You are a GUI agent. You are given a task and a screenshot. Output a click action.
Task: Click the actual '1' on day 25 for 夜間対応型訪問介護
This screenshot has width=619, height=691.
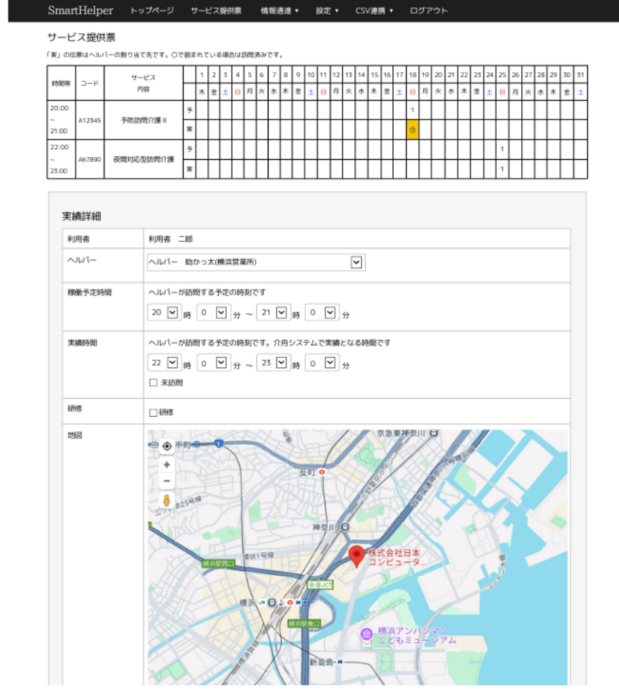(502, 168)
